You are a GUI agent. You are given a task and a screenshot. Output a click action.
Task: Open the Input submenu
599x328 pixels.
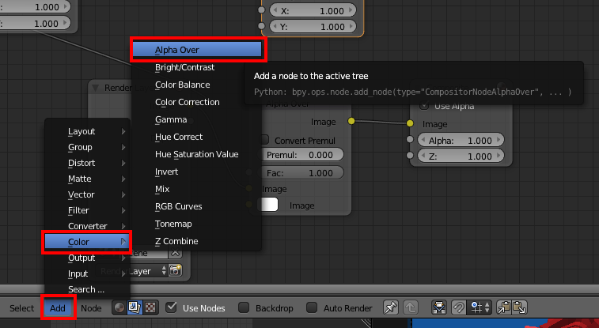click(x=88, y=273)
